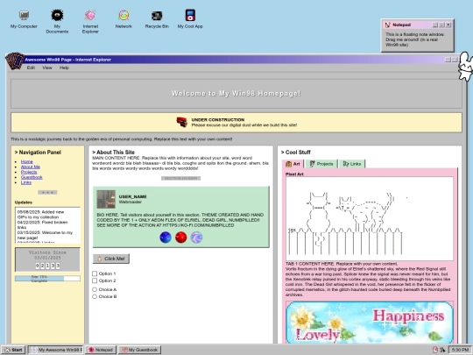473x355 pixels.
Task: Click the first system tray icon
Action: (435, 350)
